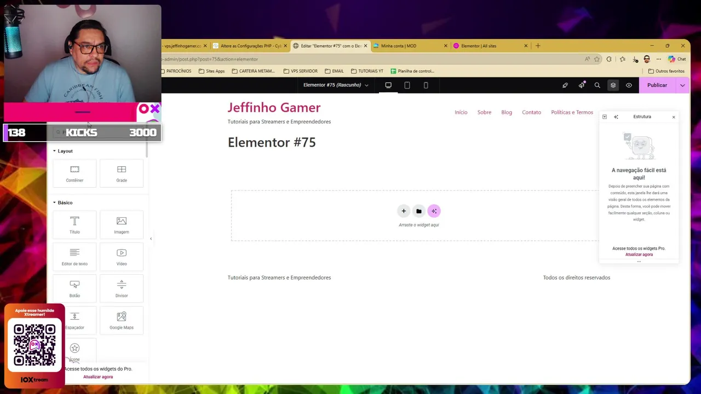The image size is (701, 394).
Task: Open the Sites Apps bookmarks folder
Action: (211, 71)
